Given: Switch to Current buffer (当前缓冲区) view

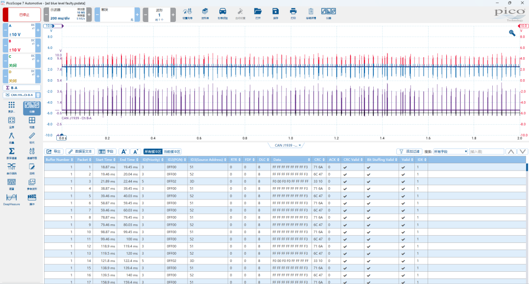Looking at the screenshot, I should click(171, 152).
